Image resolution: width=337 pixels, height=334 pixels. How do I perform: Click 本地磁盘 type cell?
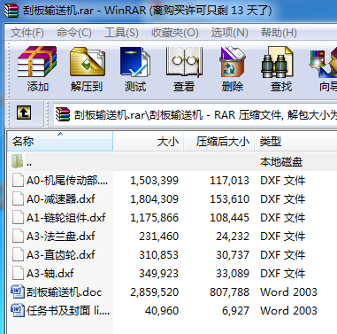click(281, 161)
